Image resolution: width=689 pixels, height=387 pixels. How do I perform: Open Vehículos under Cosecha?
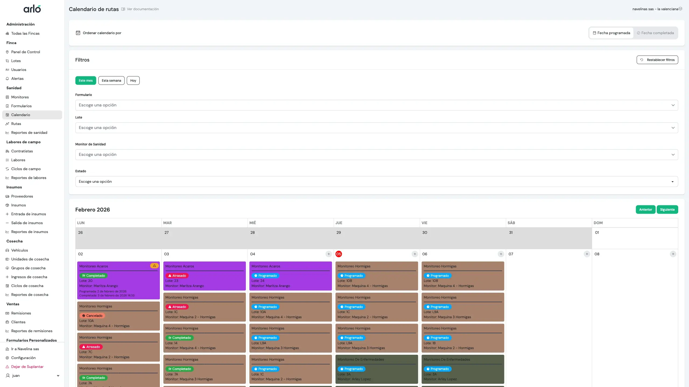click(19, 250)
